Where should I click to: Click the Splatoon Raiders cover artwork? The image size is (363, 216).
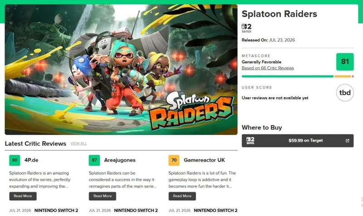pos(121,69)
